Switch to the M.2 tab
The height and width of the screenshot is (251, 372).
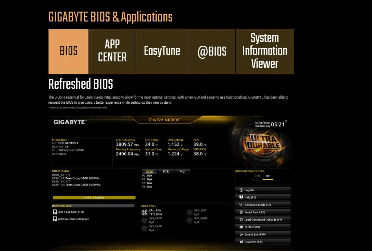pos(182,172)
